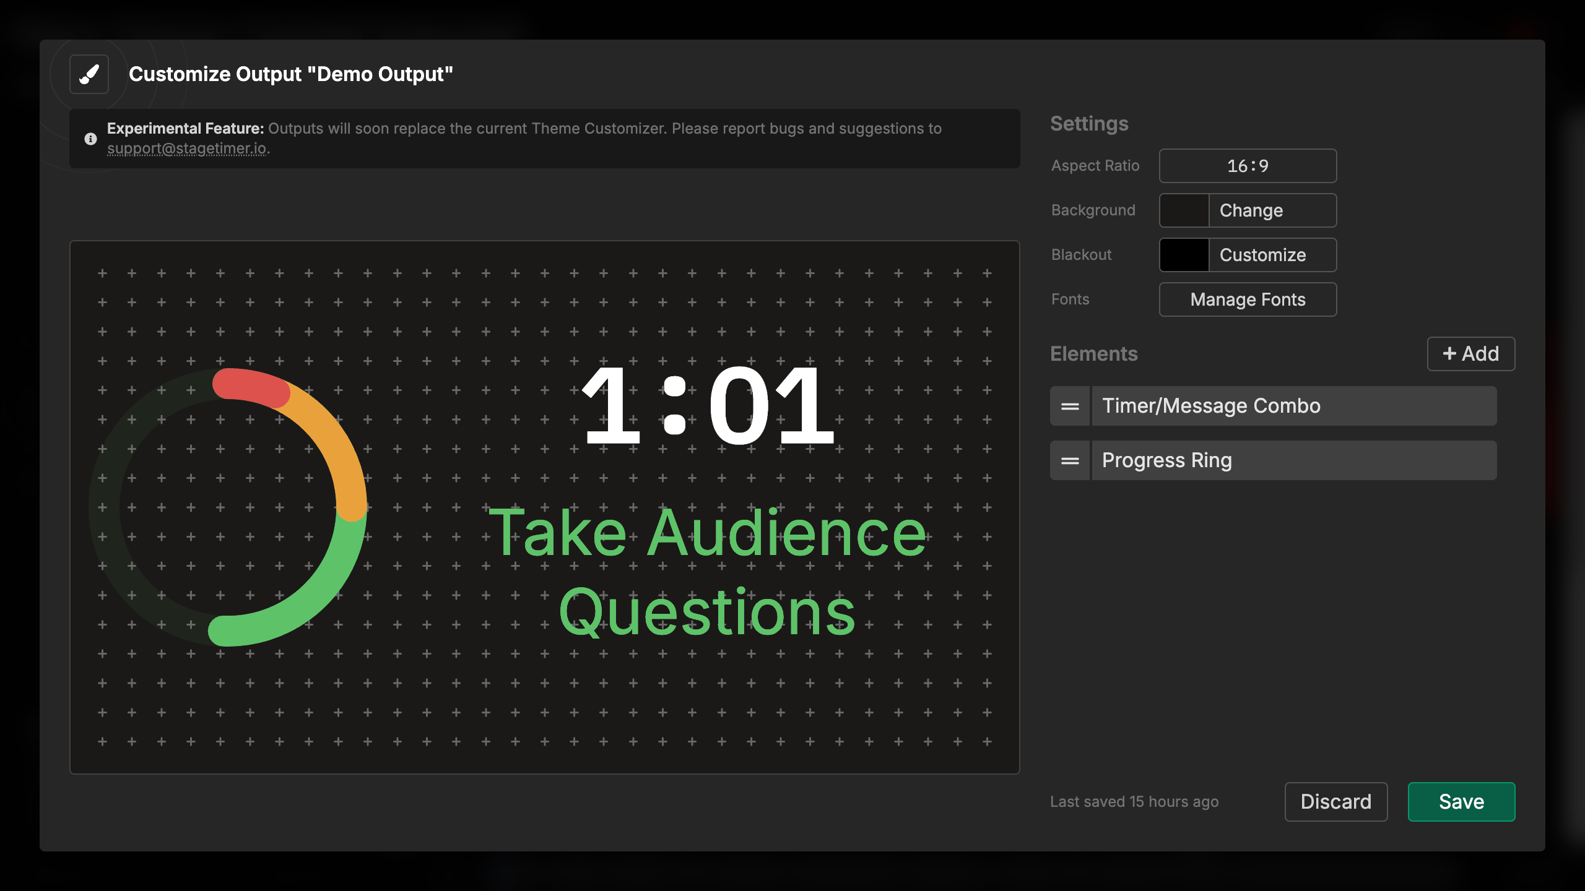Click the paintbrush icon next to the dialog title

click(x=89, y=74)
